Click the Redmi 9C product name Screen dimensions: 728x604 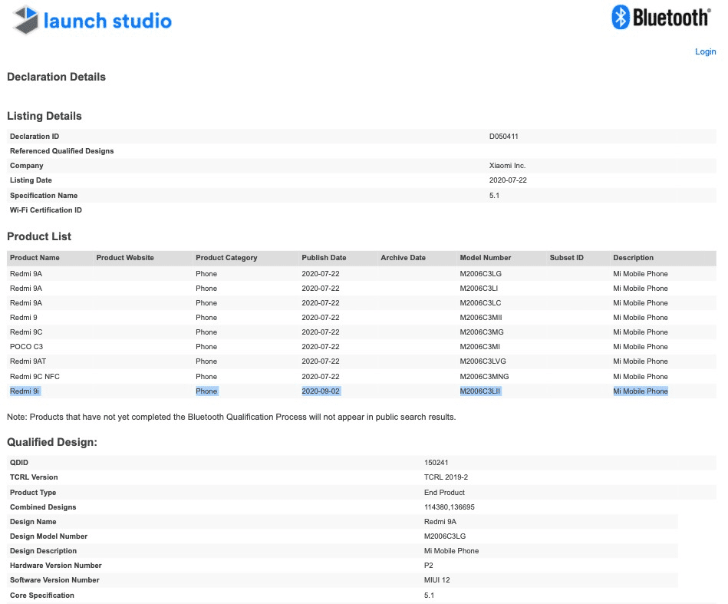(26, 332)
